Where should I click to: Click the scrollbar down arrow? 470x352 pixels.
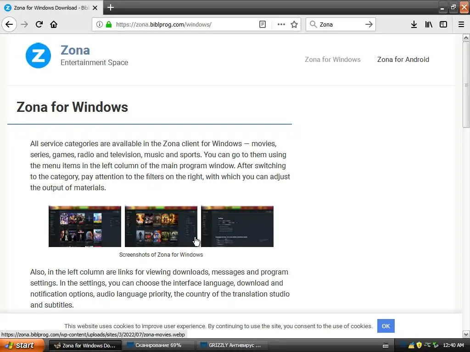(x=466, y=334)
